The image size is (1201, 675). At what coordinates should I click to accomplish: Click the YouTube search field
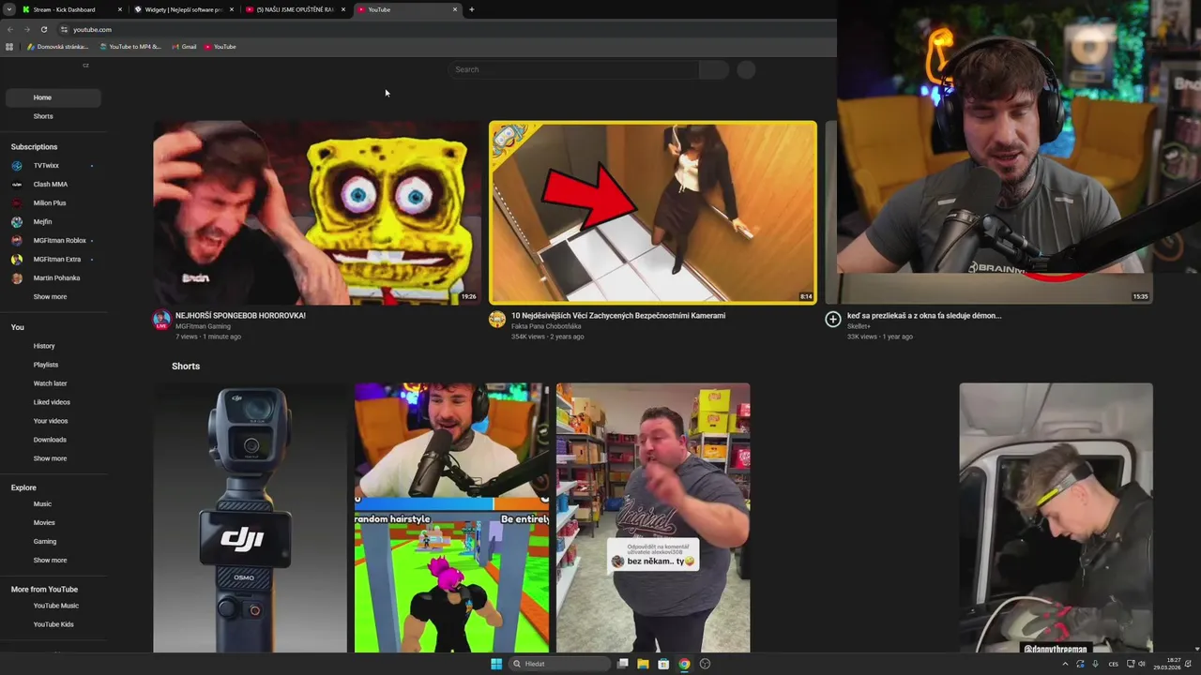pos(574,69)
